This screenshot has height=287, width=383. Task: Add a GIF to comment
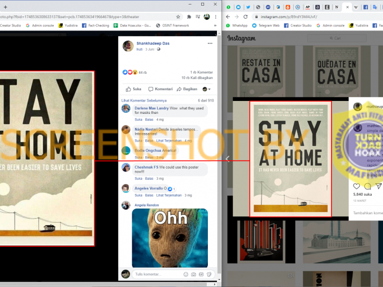point(201,275)
